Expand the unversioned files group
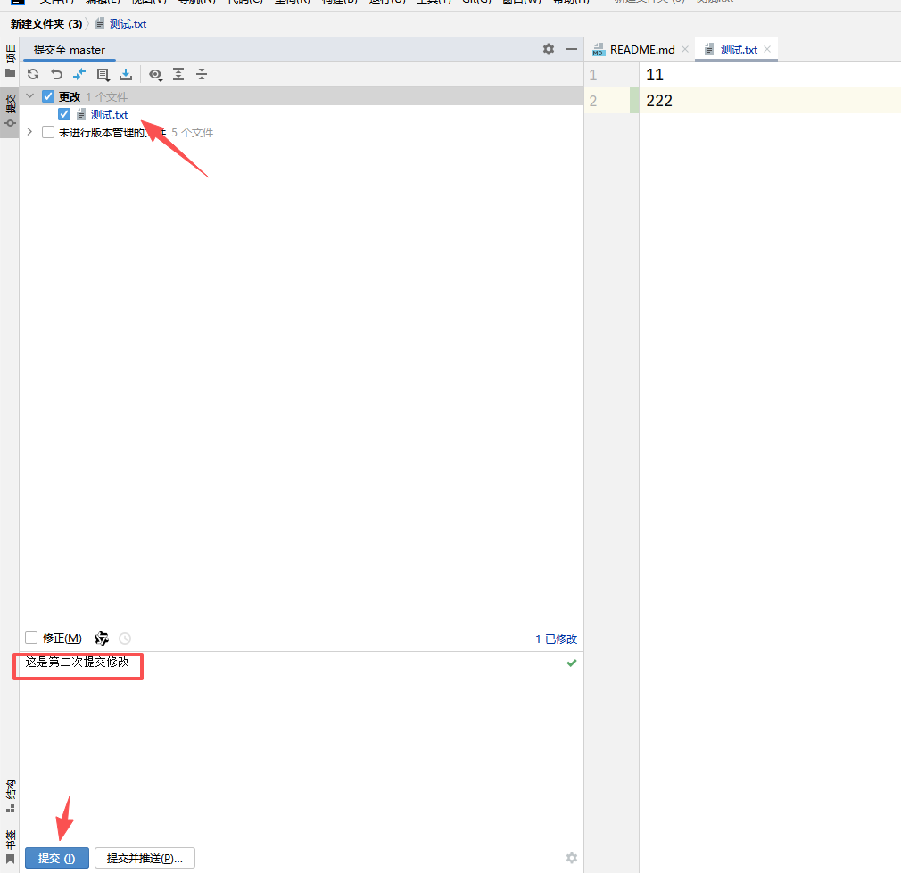 29,132
